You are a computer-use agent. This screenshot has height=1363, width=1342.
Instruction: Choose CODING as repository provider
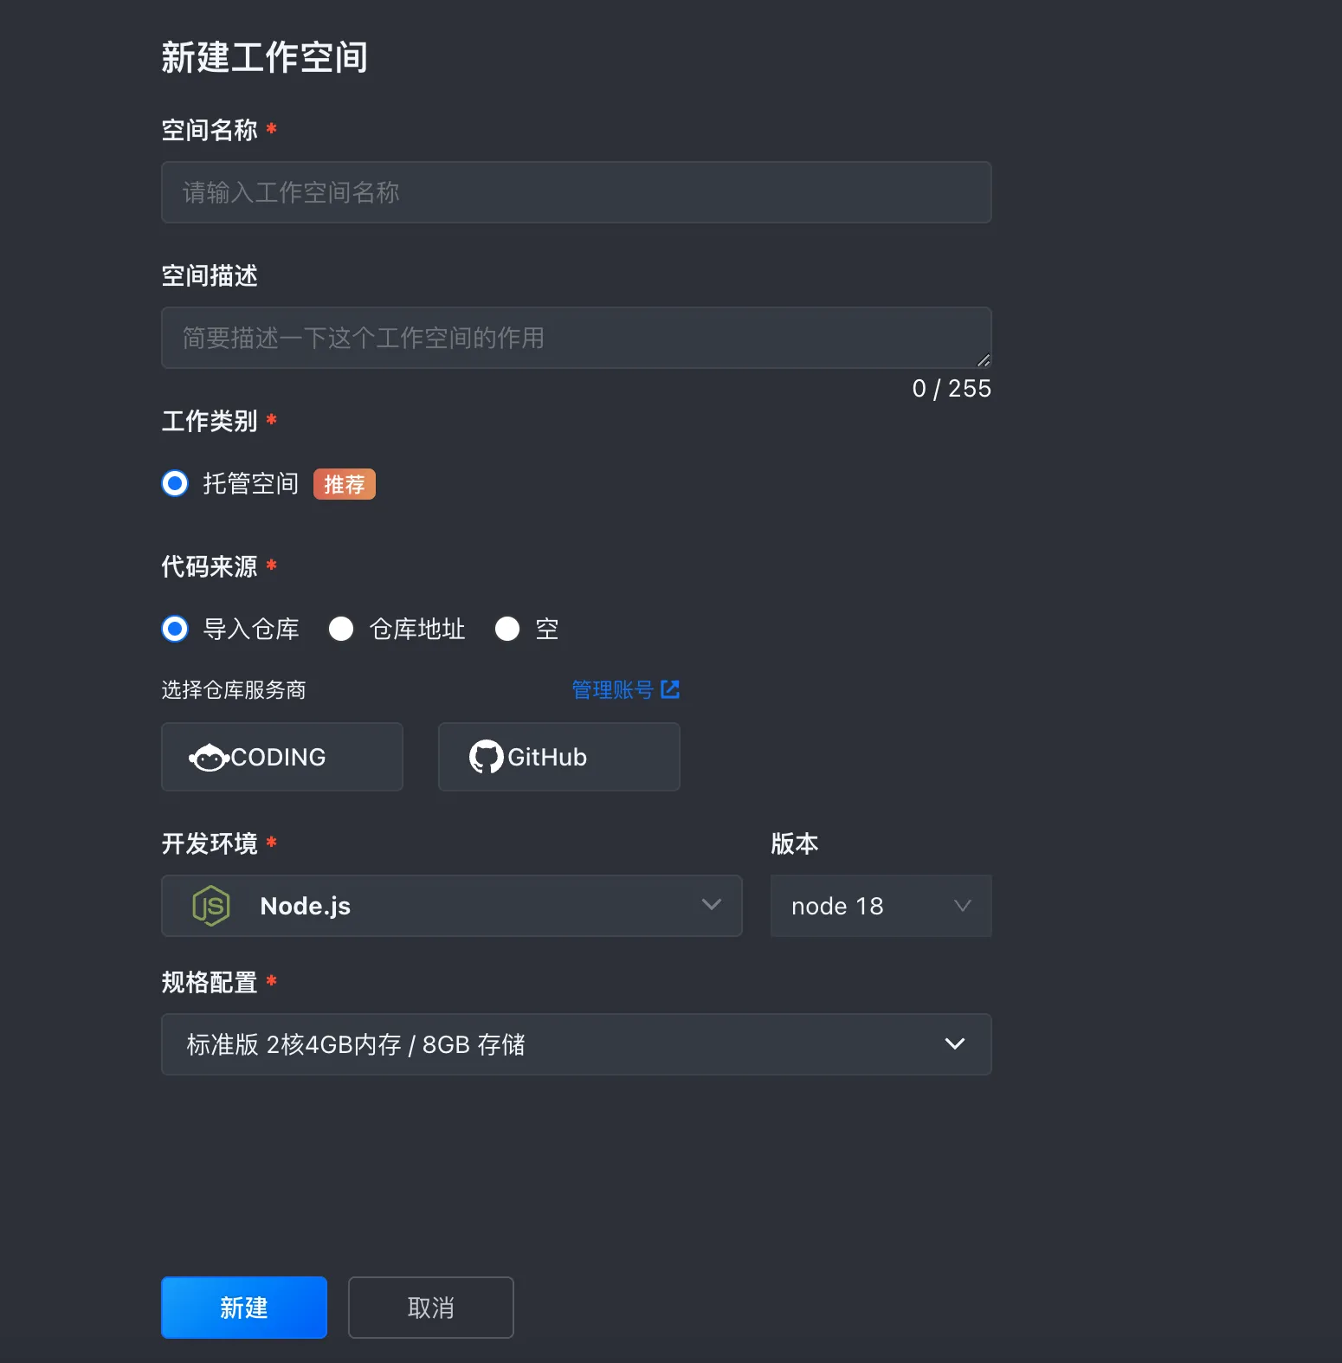pyautogui.click(x=281, y=757)
